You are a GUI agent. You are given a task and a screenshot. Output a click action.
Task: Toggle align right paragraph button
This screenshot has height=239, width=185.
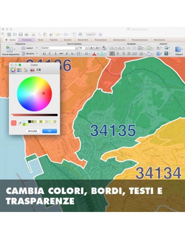pos(123,54)
